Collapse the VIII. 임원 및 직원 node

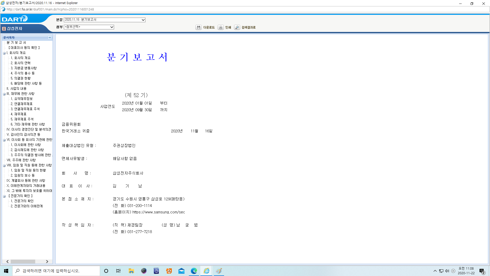coord(4,166)
